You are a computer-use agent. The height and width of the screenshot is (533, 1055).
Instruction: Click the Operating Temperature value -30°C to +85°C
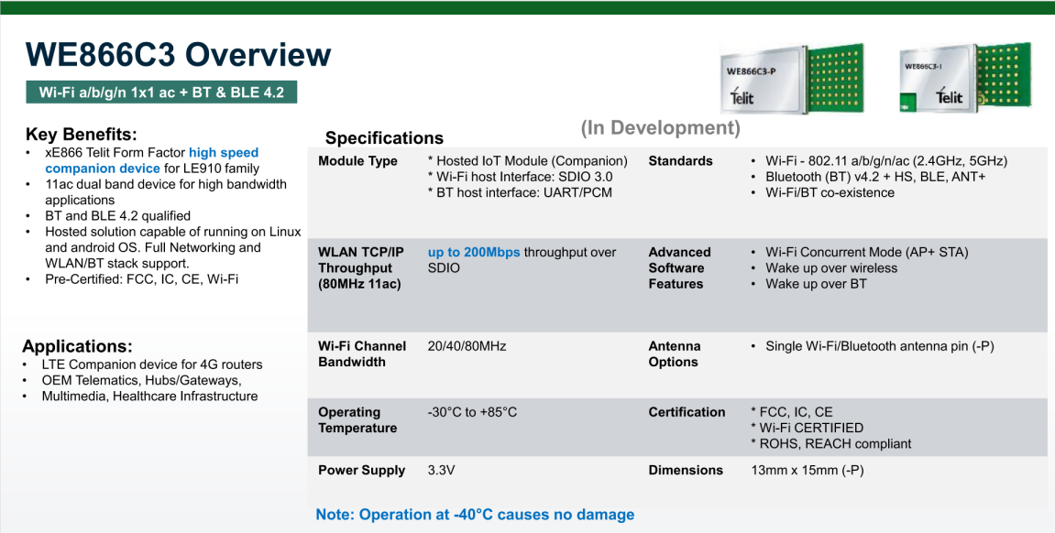[x=472, y=412]
